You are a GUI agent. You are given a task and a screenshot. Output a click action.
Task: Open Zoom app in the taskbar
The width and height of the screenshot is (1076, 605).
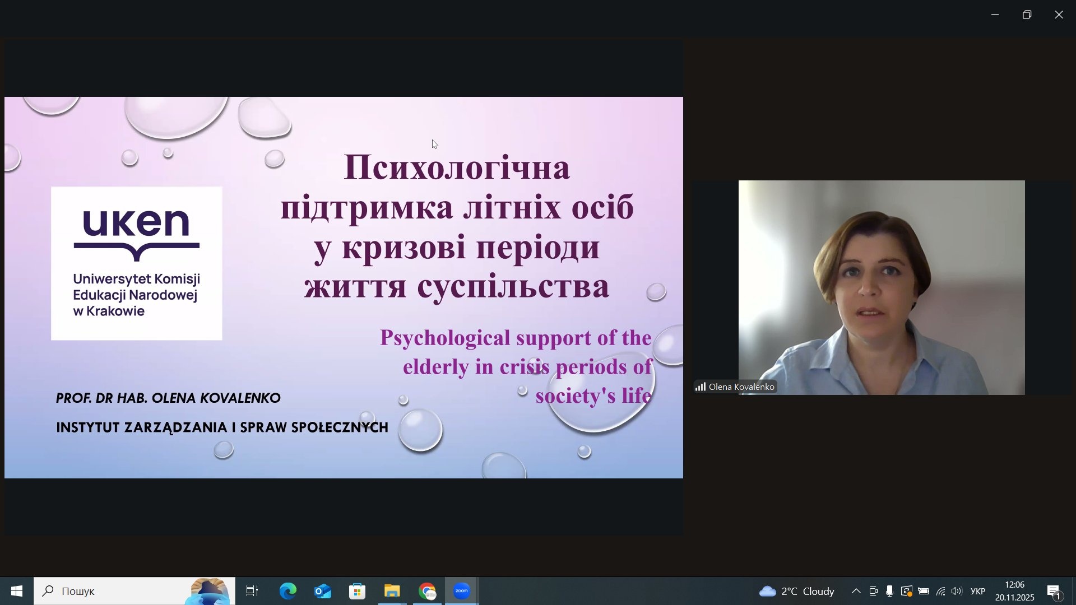coord(462,592)
